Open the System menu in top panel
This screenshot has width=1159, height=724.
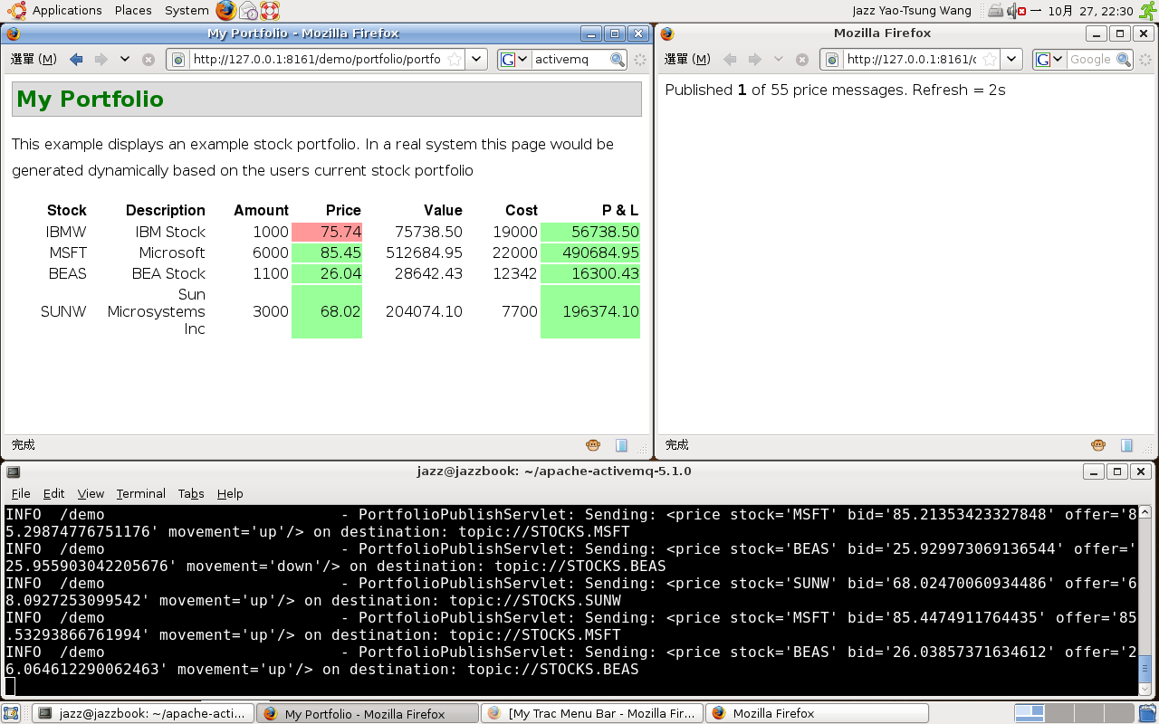point(187,11)
